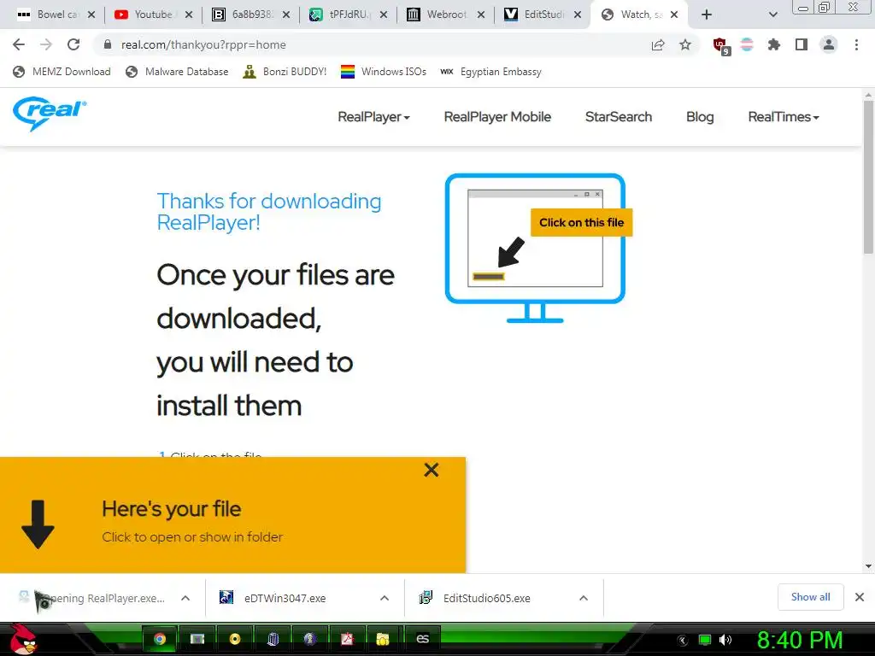This screenshot has height=656, width=875.
Task: Open the Blog nav item
Action: (700, 116)
